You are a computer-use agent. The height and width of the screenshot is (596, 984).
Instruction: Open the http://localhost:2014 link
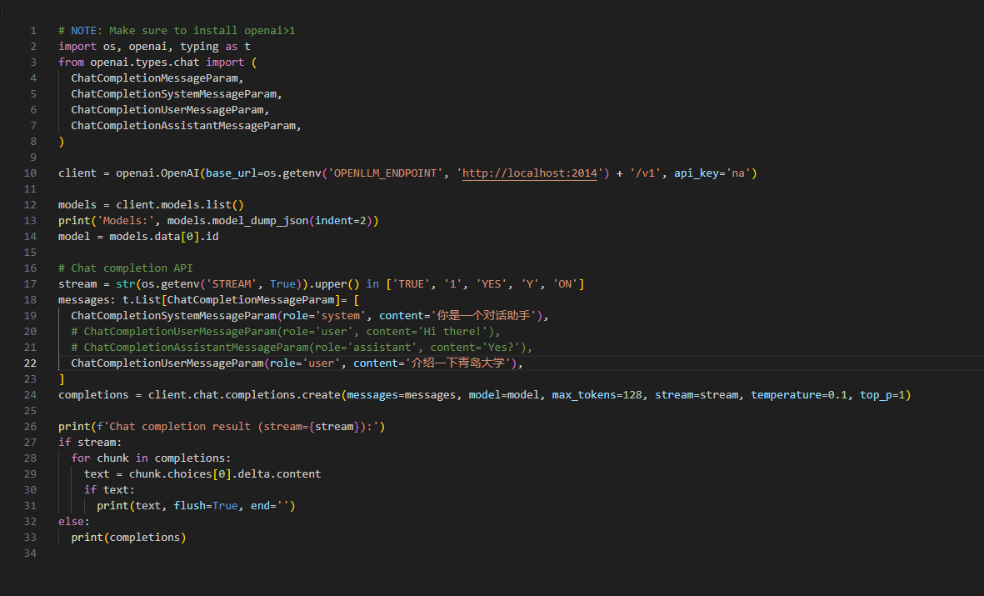coord(530,173)
